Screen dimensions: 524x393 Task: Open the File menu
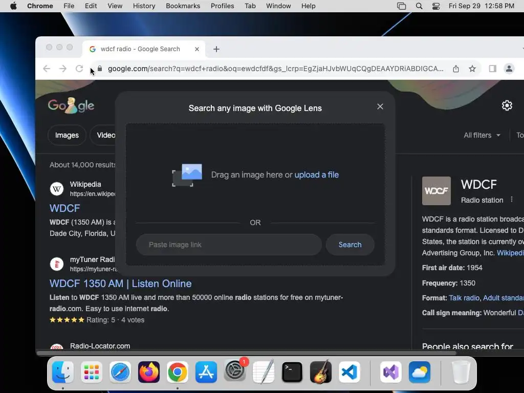pyautogui.click(x=69, y=6)
